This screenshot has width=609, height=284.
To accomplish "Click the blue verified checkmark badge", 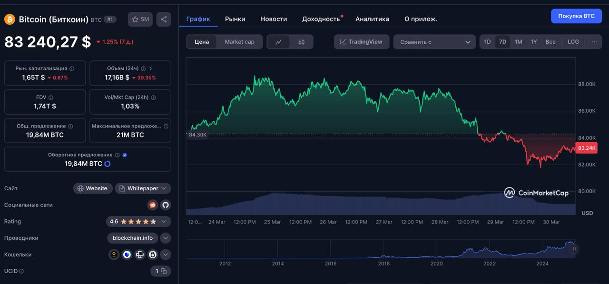I will pos(125,155).
